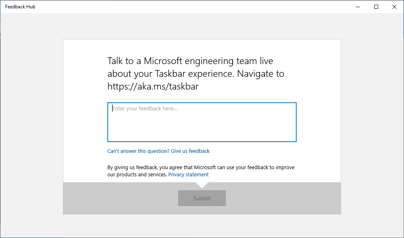Viewport: 404px width, 238px height.
Task: Select the aka.ms/taskbar URL text
Action: point(153,86)
